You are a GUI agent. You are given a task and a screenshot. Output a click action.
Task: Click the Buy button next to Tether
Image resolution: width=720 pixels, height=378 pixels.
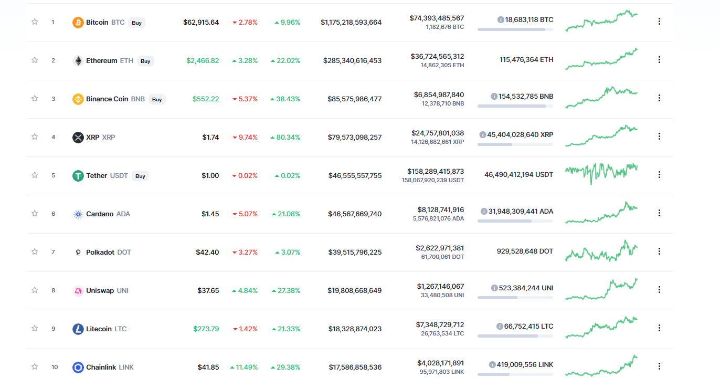tap(140, 176)
